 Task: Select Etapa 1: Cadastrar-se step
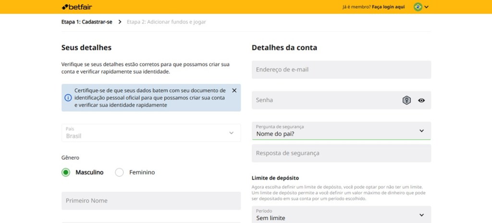86,22
